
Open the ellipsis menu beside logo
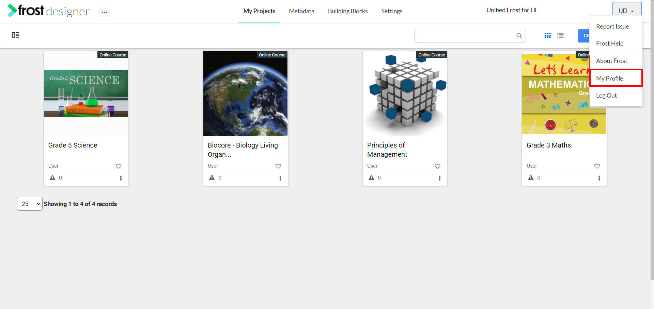pyautogui.click(x=104, y=12)
